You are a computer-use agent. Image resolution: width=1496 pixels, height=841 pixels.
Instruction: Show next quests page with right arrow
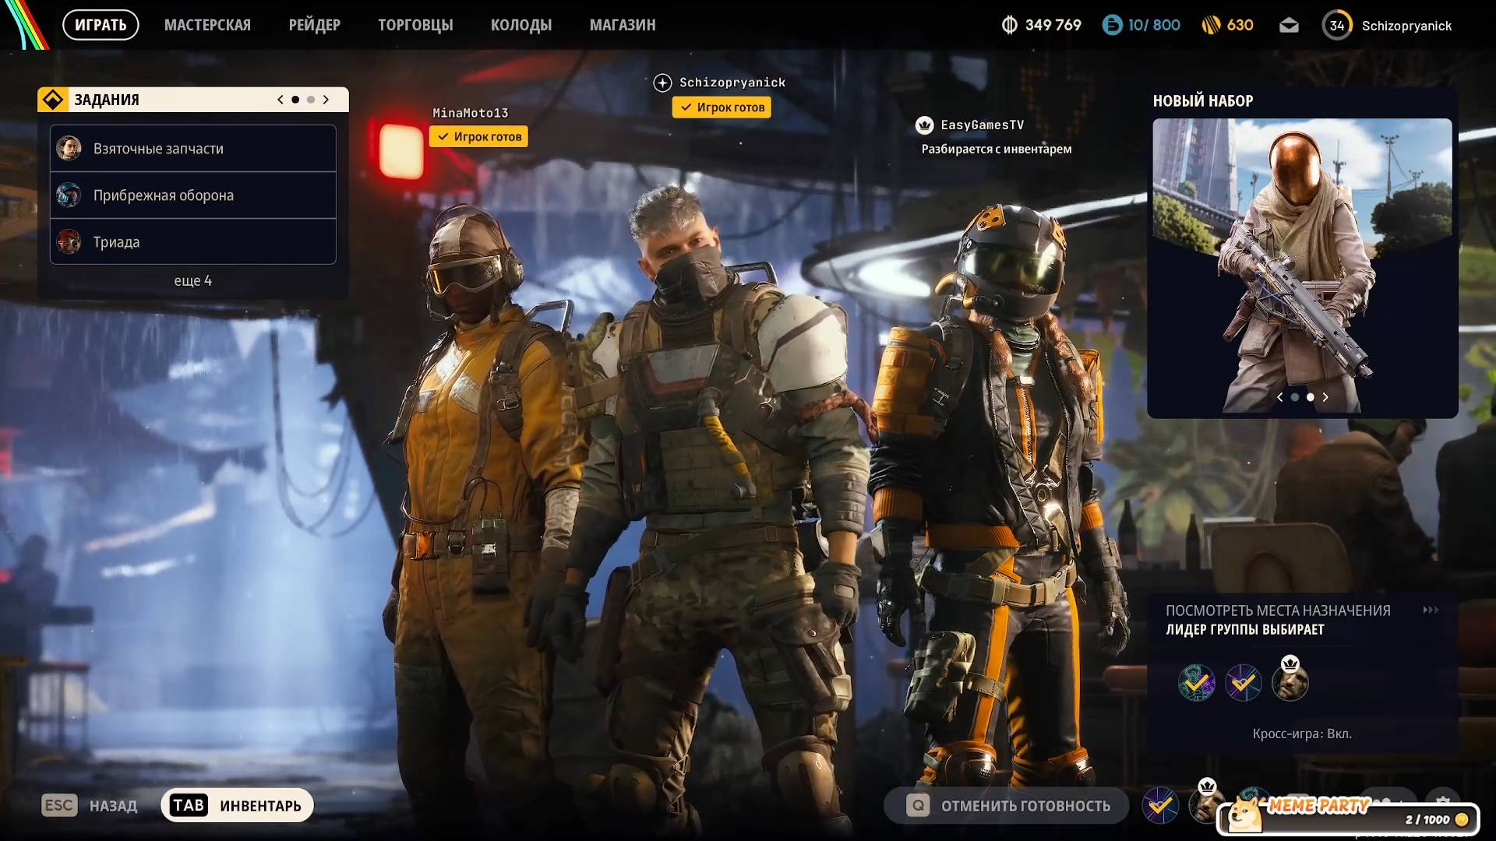326,100
